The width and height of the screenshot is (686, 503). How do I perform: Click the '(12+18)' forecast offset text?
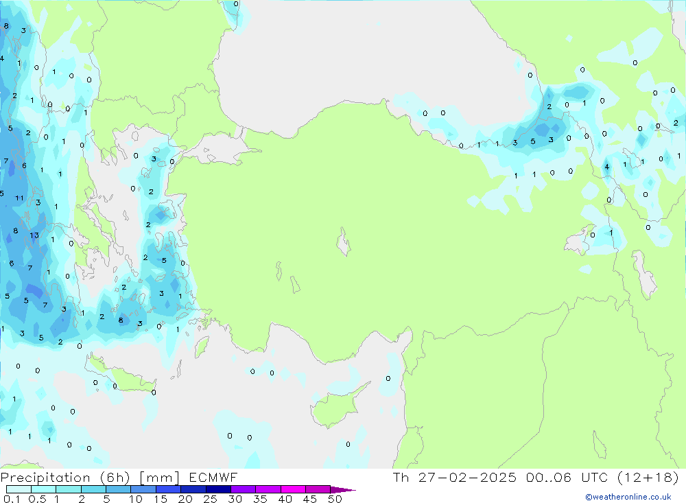pyautogui.click(x=648, y=477)
